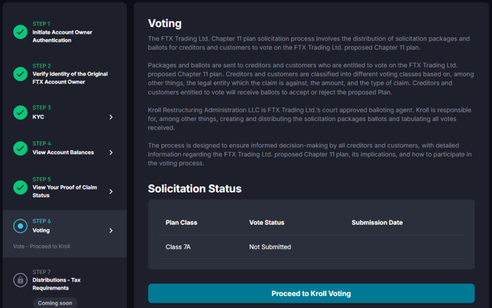
Task: Click the Step 7 lock icon
Action: (20, 280)
